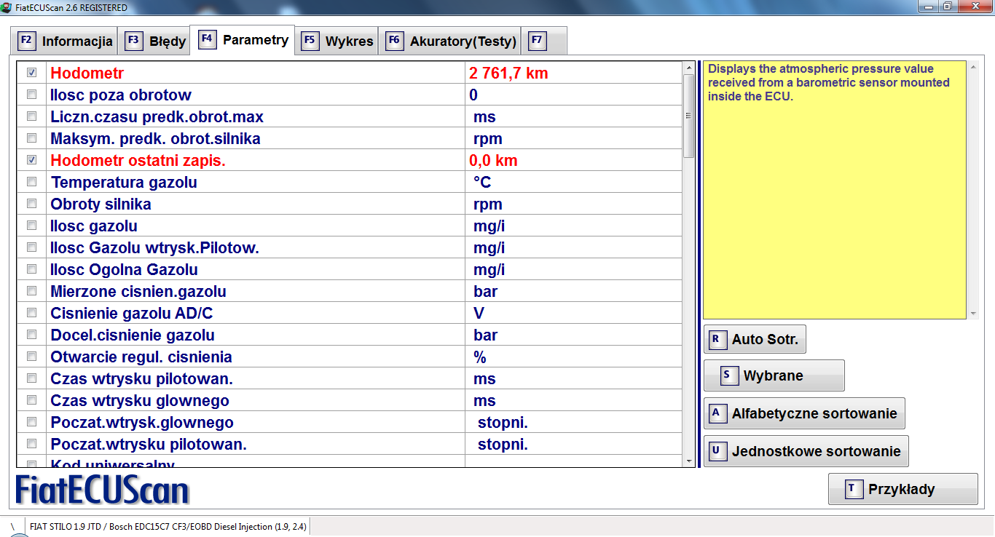Click Alfabetyczne sortowanie button
Viewport: 995px width, 537px height.
tap(804, 413)
